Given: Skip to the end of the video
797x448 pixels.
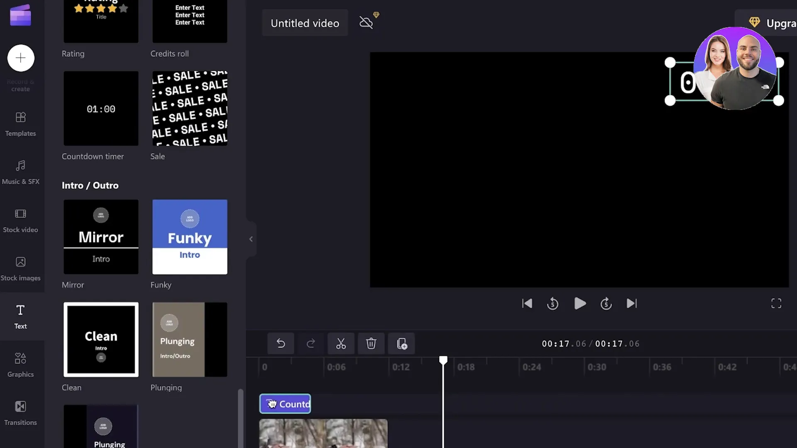Looking at the screenshot, I should coord(632,304).
